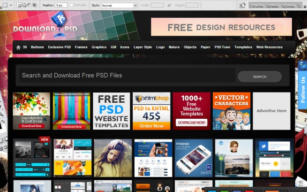The height and width of the screenshot is (192, 307).
Task: Click the www.depositphotos.com text on stripes ad
Action: pos(71,94)
